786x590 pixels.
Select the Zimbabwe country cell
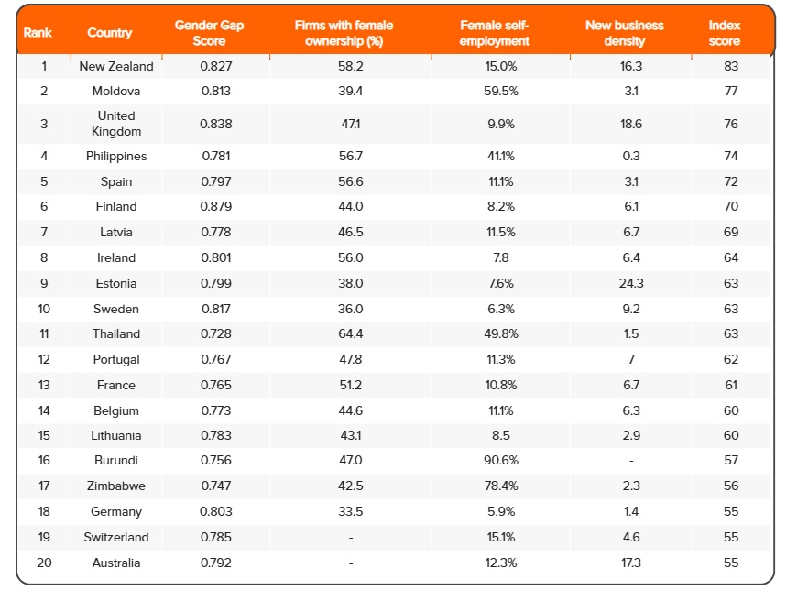point(116,486)
